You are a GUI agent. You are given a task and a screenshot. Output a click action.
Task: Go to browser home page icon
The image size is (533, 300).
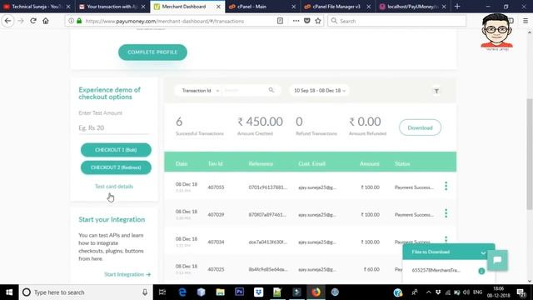46,21
